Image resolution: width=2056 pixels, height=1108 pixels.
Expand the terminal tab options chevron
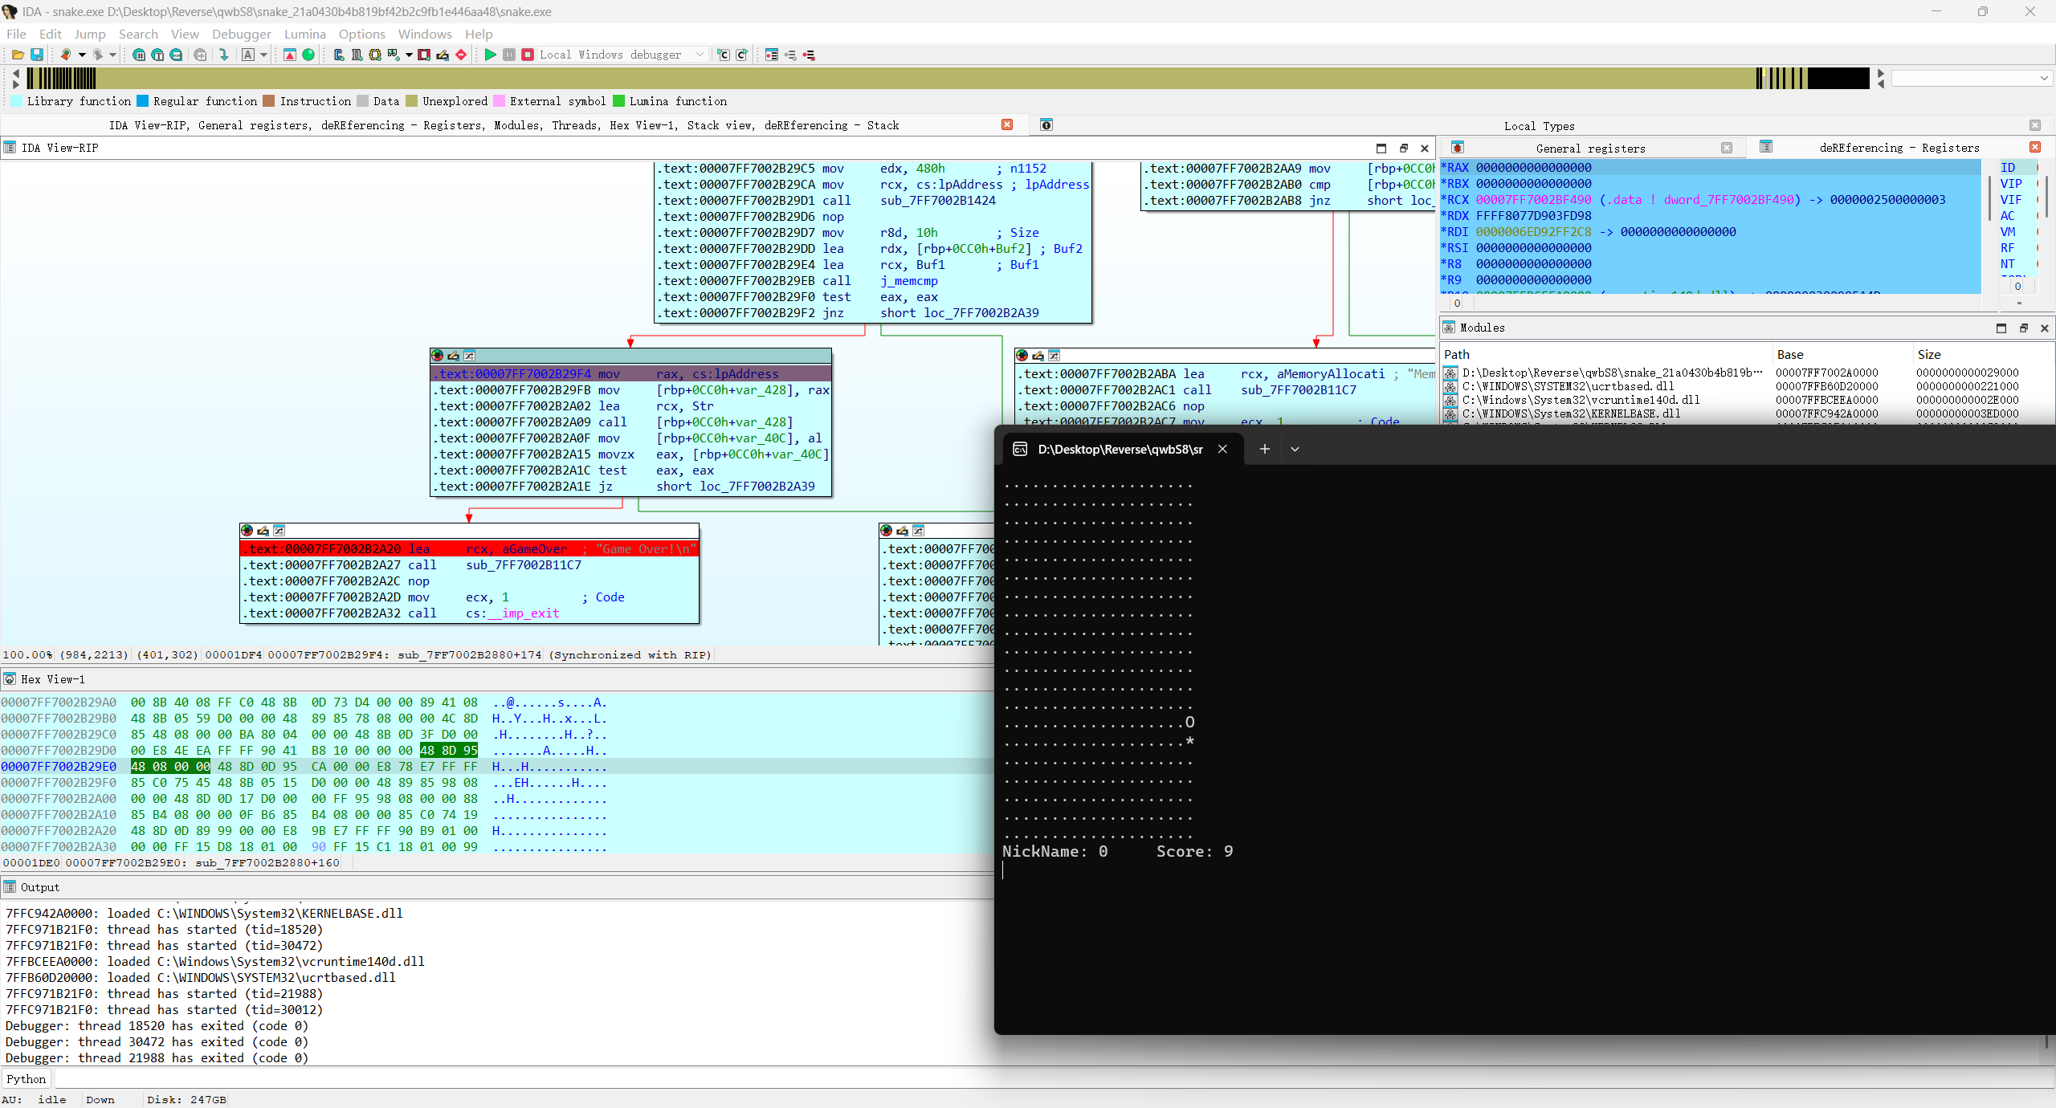click(x=1295, y=450)
